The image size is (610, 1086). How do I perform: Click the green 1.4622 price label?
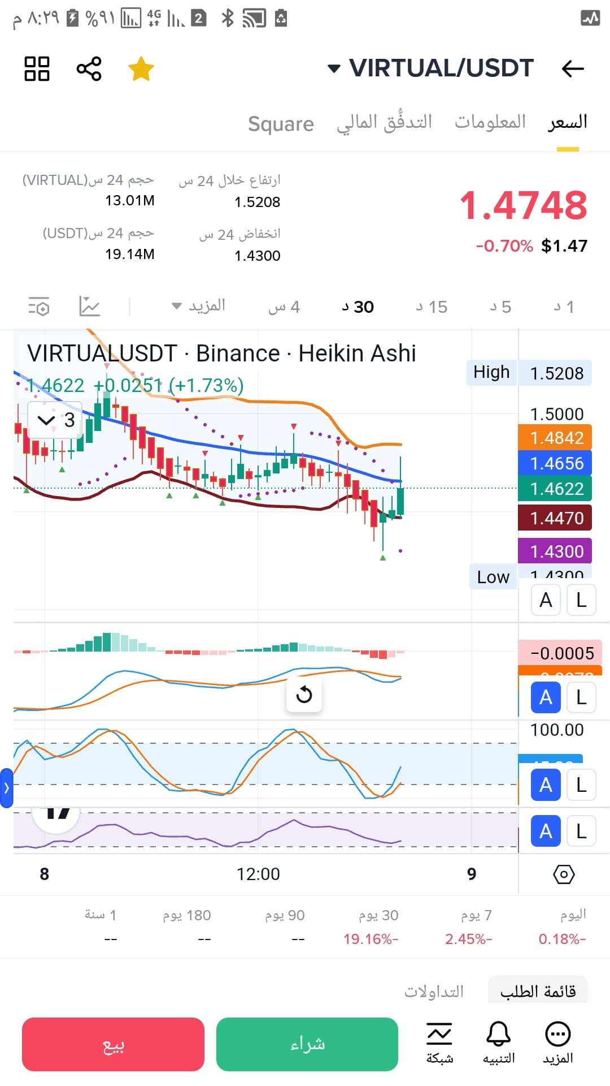tap(555, 488)
